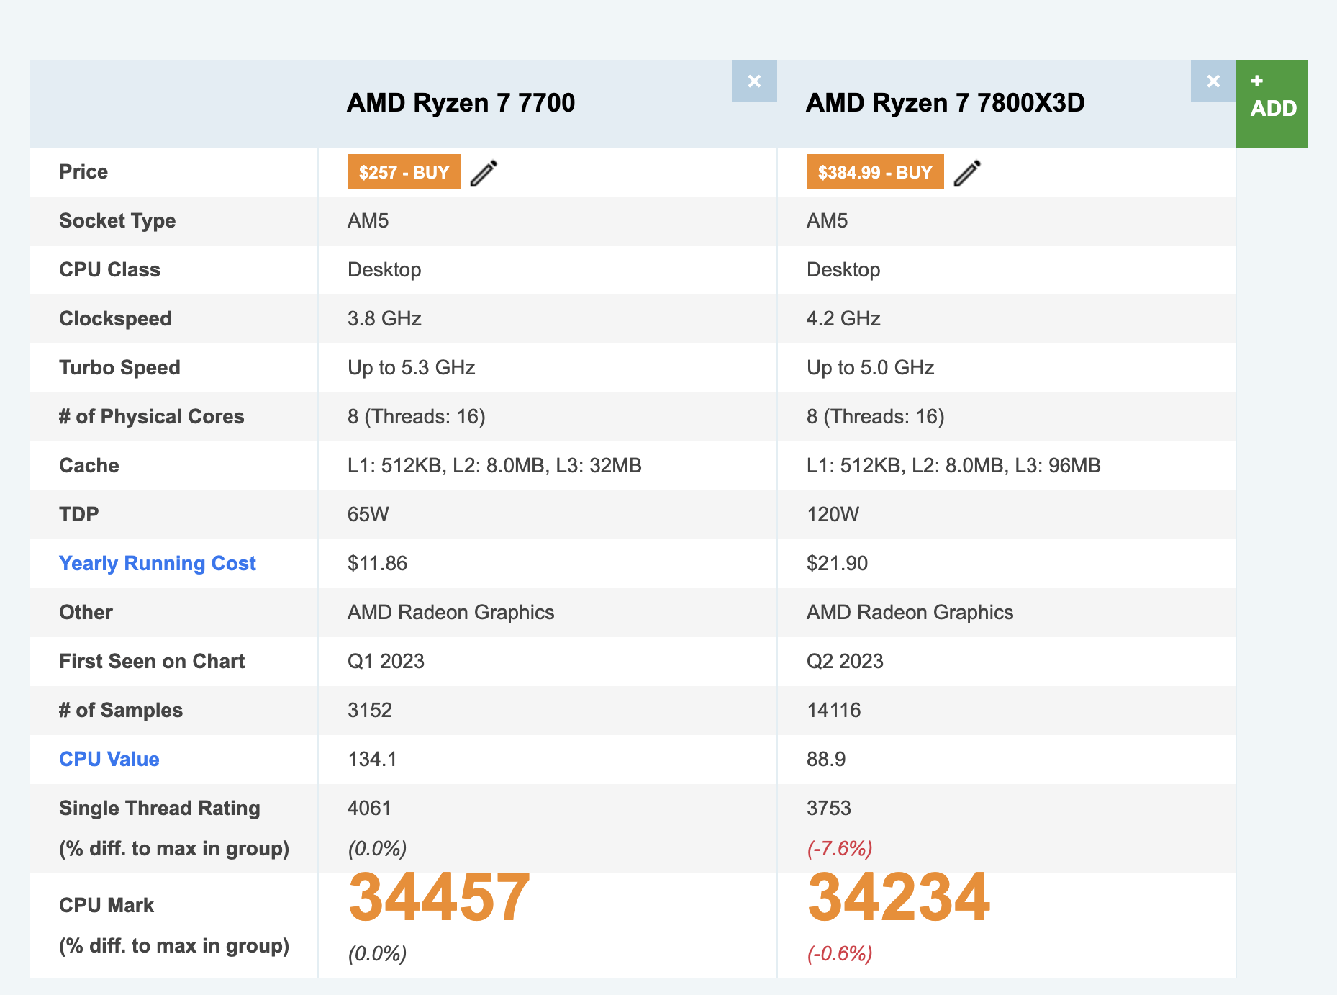Click the # of Physical Cores label
Screen dimensions: 1337x995
[x=152, y=416]
